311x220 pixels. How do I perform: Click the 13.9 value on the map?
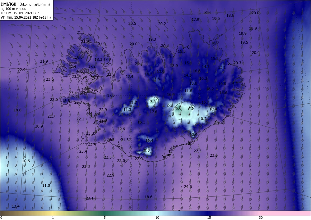(161, 71)
